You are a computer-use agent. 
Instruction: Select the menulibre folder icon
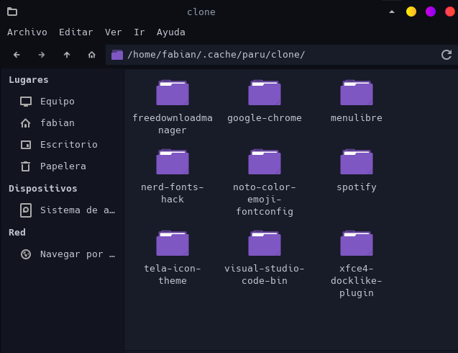(x=357, y=92)
